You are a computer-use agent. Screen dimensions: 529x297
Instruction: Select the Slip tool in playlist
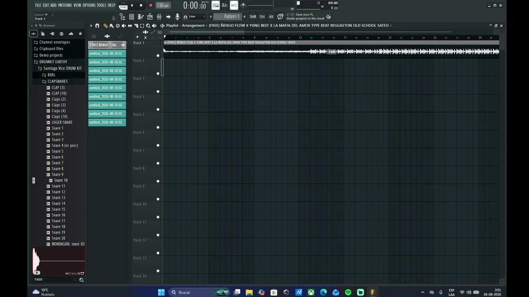point(130,26)
